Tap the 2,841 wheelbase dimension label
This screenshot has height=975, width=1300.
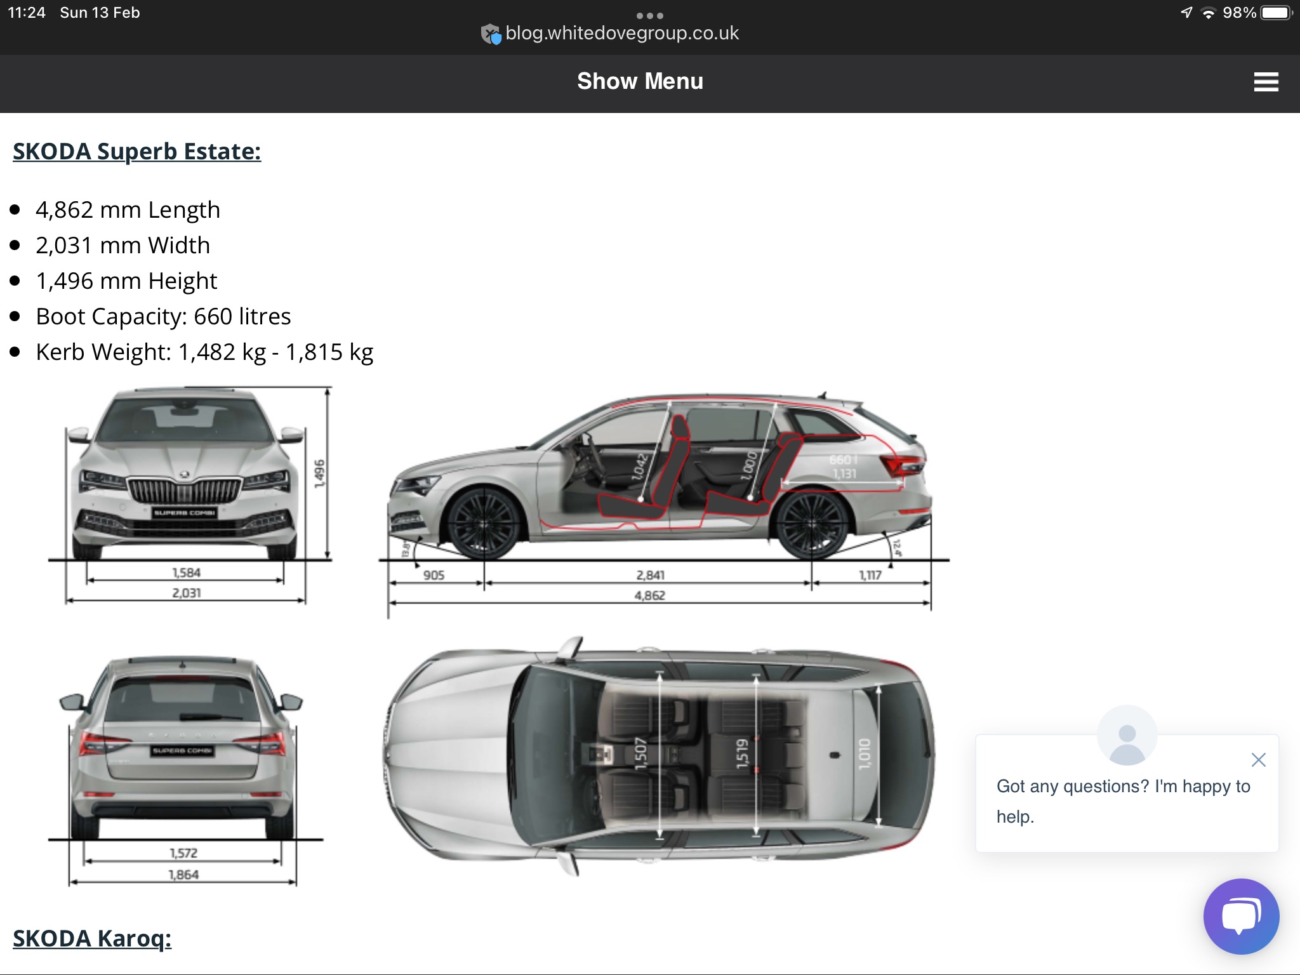pos(650,575)
